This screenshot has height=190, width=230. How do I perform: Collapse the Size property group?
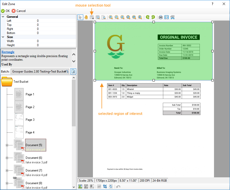[3, 37]
